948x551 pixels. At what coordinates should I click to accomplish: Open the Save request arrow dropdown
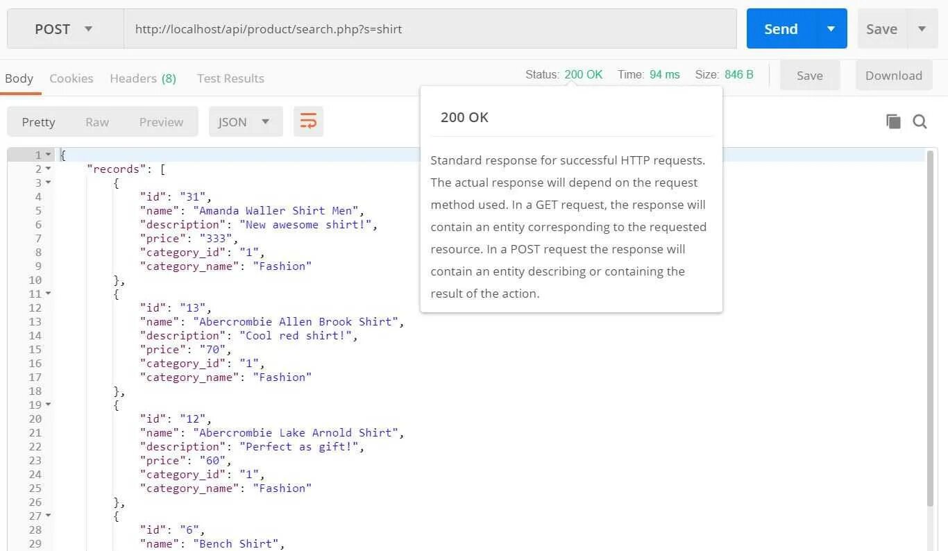point(922,28)
